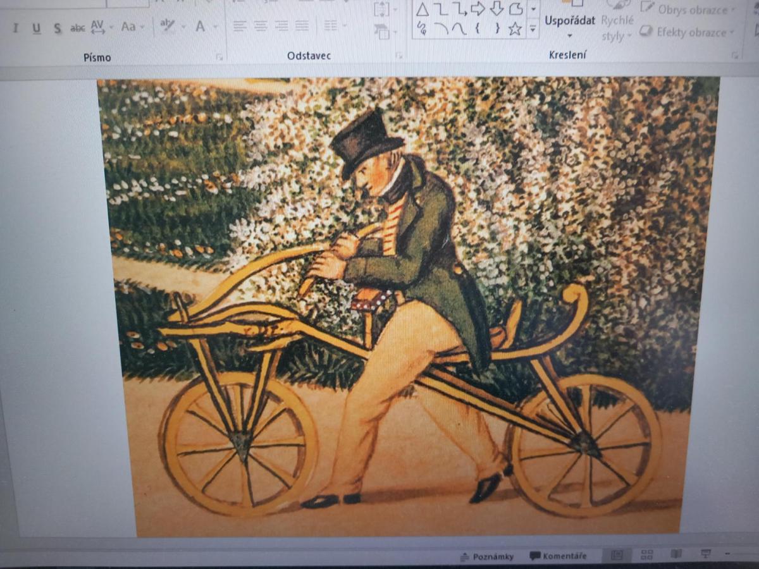The image size is (759, 569).
Task: Open Aa change case dropdown
Action: pyautogui.click(x=132, y=27)
